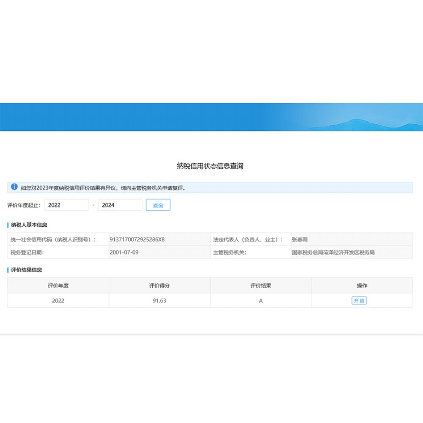Click the blue info icon in the notice bar
Screen dimensions: 423x423
pos(14,187)
